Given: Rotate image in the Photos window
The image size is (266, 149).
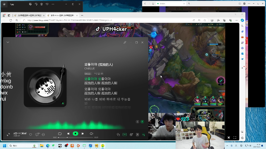Looking at the screenshot, I should coord(36,4).
